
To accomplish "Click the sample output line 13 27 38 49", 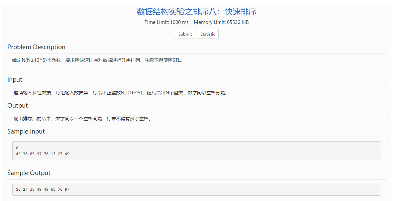I will click(x=43, y=189).
